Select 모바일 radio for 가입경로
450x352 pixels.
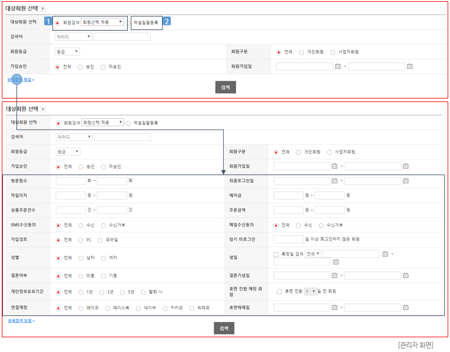coord(101,240)
